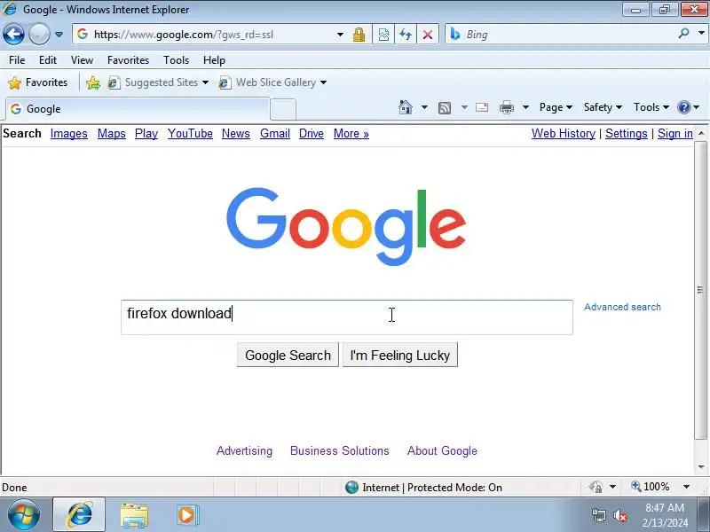Open the Favorites menu
Viewport: 710px width, 532px height.
pos(128,60)
